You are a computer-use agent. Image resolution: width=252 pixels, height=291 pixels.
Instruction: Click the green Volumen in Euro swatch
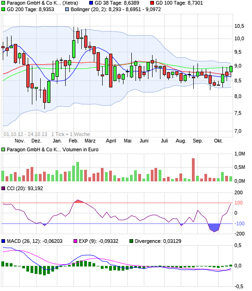tap(3, 149)
